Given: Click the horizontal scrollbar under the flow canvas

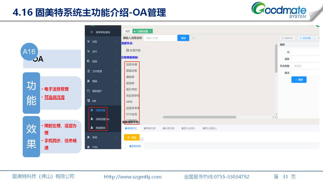Looking at the screenshot, I should pos(199,117).
